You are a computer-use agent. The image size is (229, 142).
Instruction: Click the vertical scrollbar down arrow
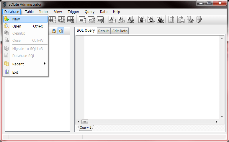[222, 117]
